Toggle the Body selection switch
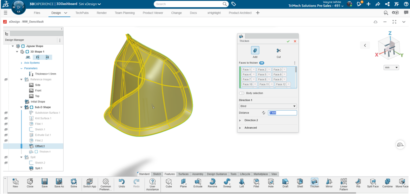Screen dimensions: 410x194 tap(242, 93)
